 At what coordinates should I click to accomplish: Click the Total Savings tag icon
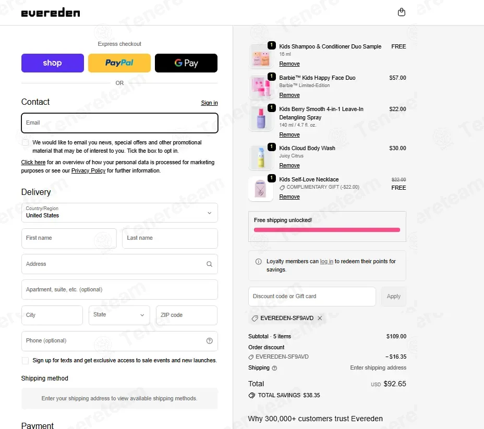click(x=251, y=396)
